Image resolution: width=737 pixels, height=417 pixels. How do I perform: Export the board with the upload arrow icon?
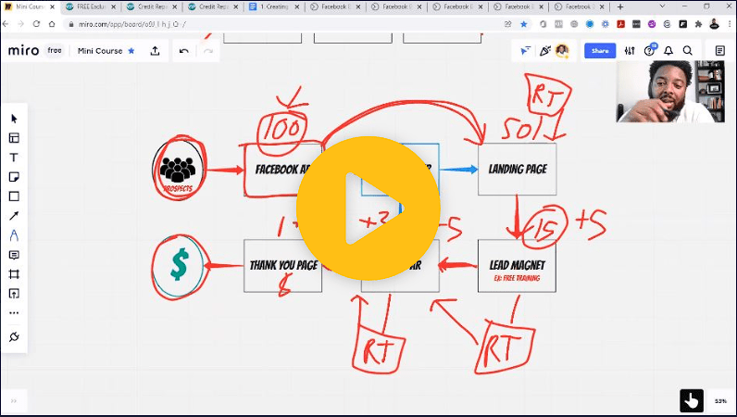click(x=156, y=51)
